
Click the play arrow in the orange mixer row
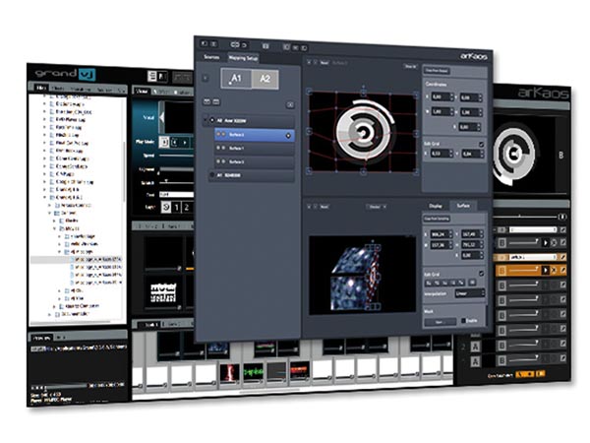545,270
